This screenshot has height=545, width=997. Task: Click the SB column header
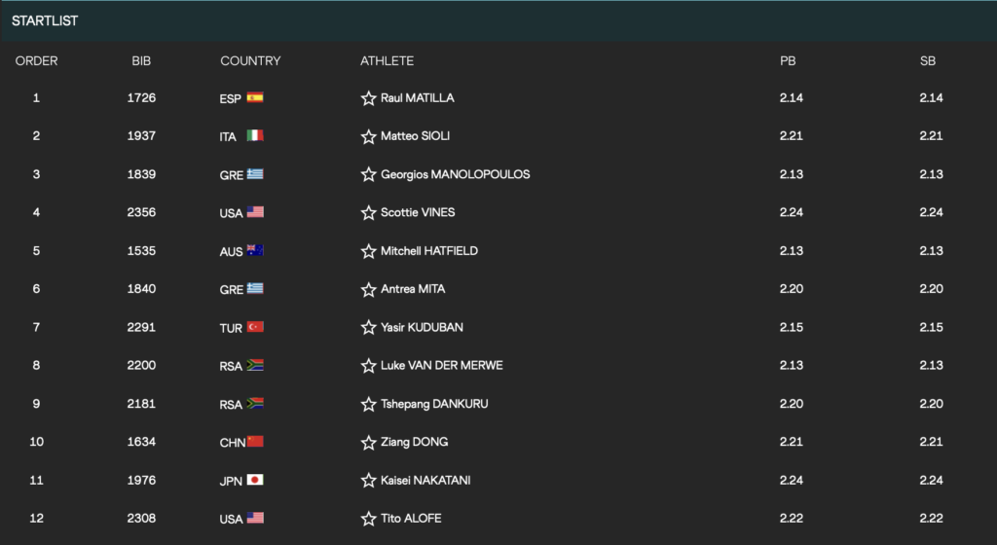(x=928, y=60)
